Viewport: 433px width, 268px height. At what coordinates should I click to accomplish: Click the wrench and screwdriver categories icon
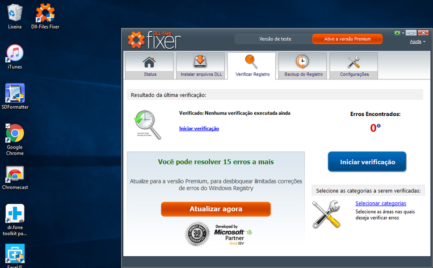pyautogui.click(x=326, y=214)
